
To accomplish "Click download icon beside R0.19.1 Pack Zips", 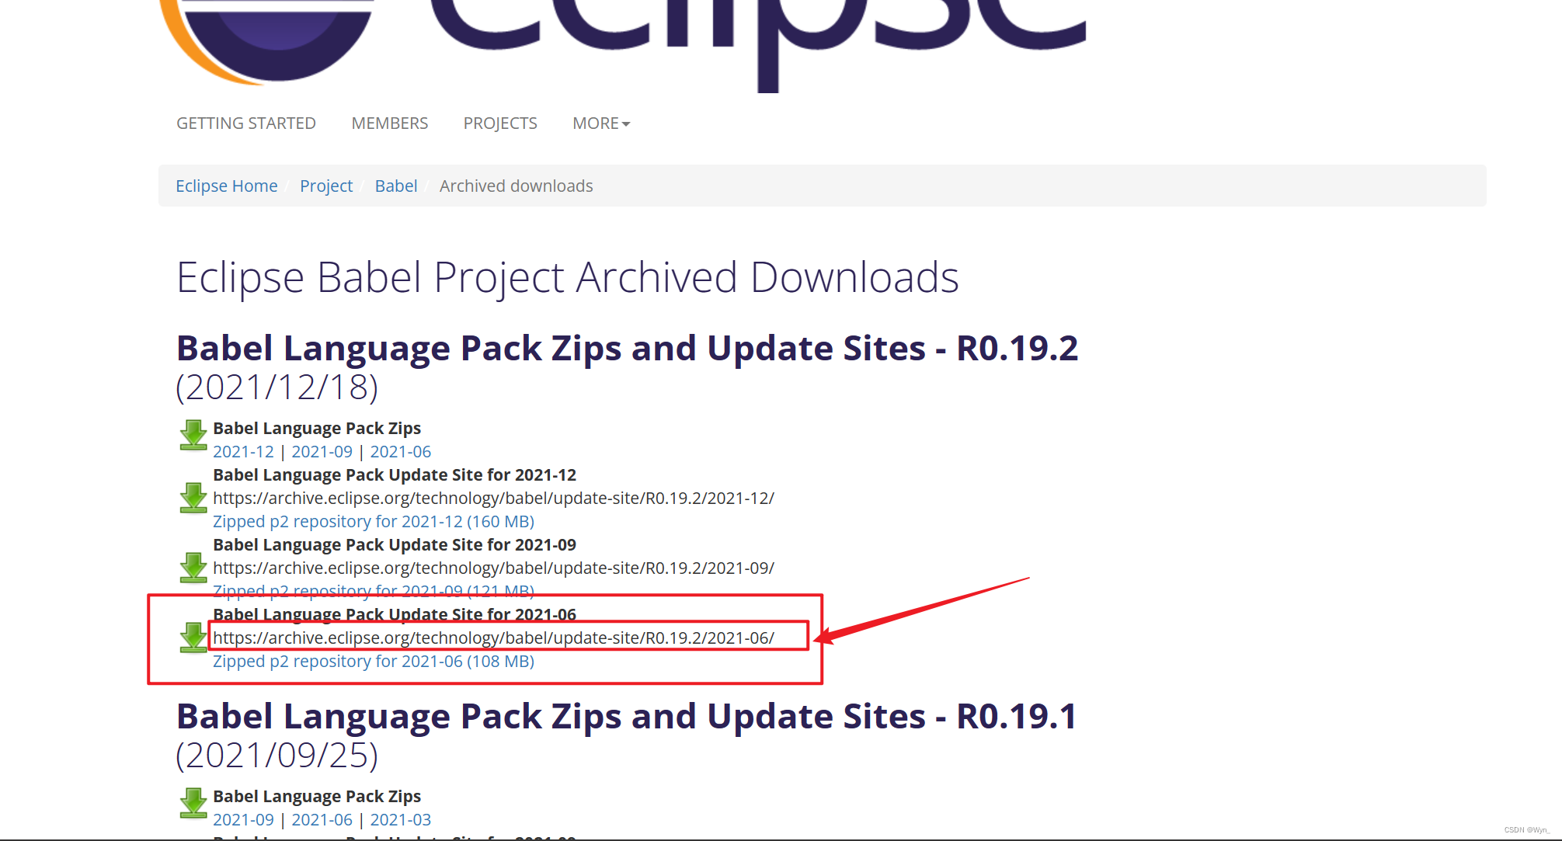I will click(193, 803).
